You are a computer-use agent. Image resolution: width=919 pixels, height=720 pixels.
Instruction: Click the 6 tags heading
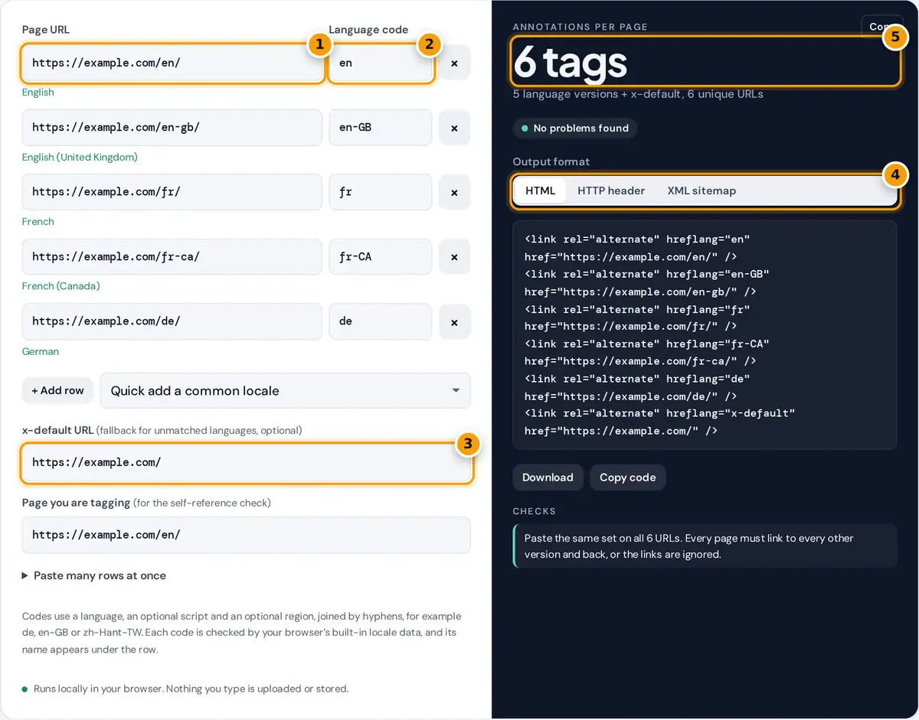click(x=571, y=62)
